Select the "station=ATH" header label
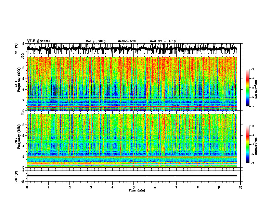Viewport: 271px width, 210px height. pos(127,41)
